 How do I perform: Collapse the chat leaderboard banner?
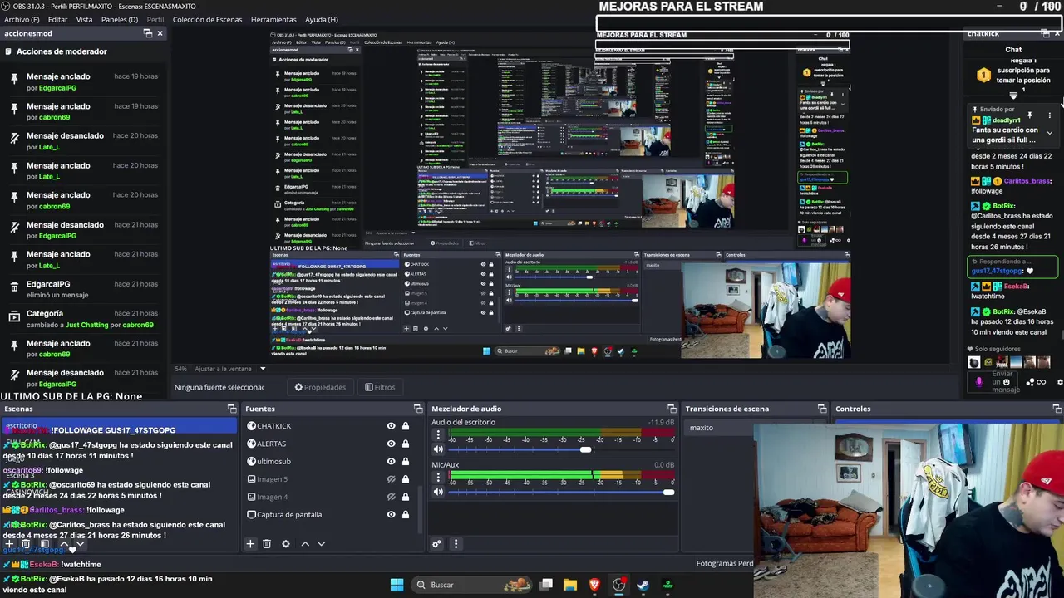click(1013, 96)
